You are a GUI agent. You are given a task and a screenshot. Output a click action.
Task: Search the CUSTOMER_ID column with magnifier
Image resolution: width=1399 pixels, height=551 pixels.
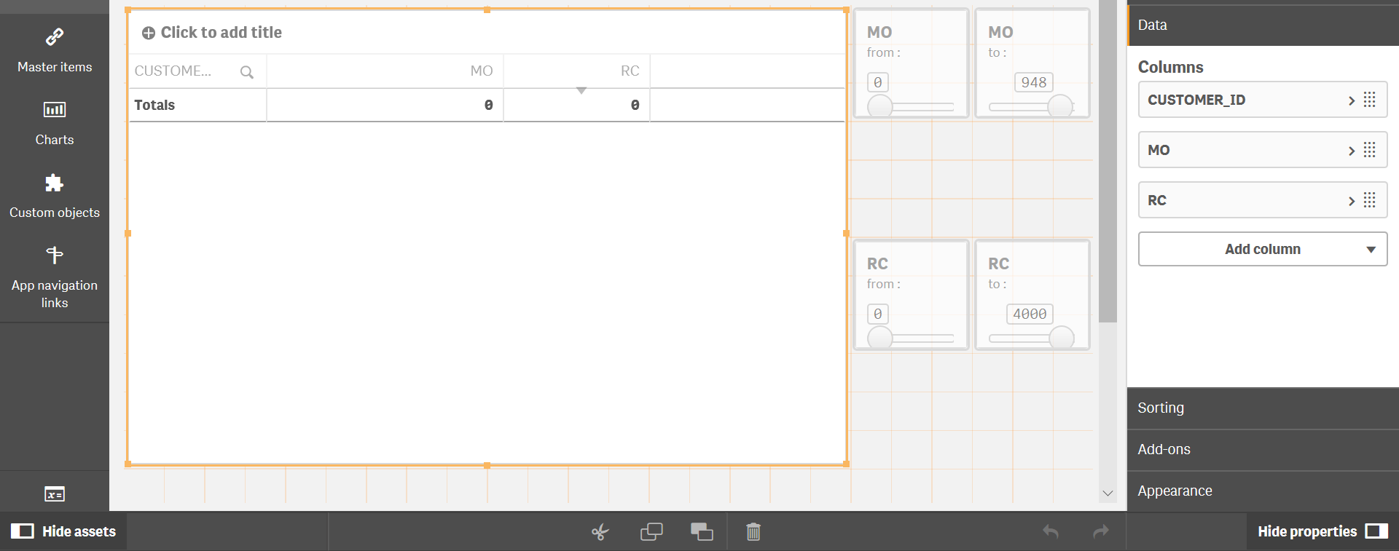pos(247,72)
